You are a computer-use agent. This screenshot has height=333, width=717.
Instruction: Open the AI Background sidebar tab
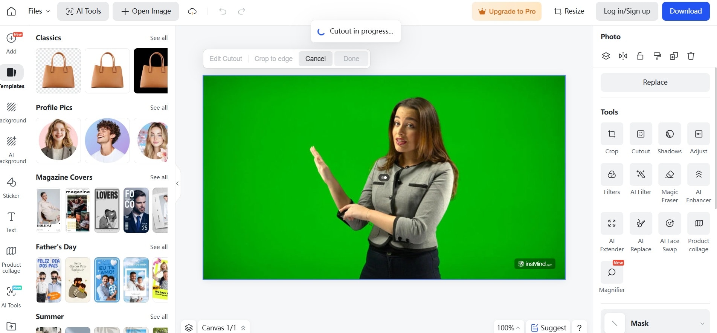tap(12, 150)
